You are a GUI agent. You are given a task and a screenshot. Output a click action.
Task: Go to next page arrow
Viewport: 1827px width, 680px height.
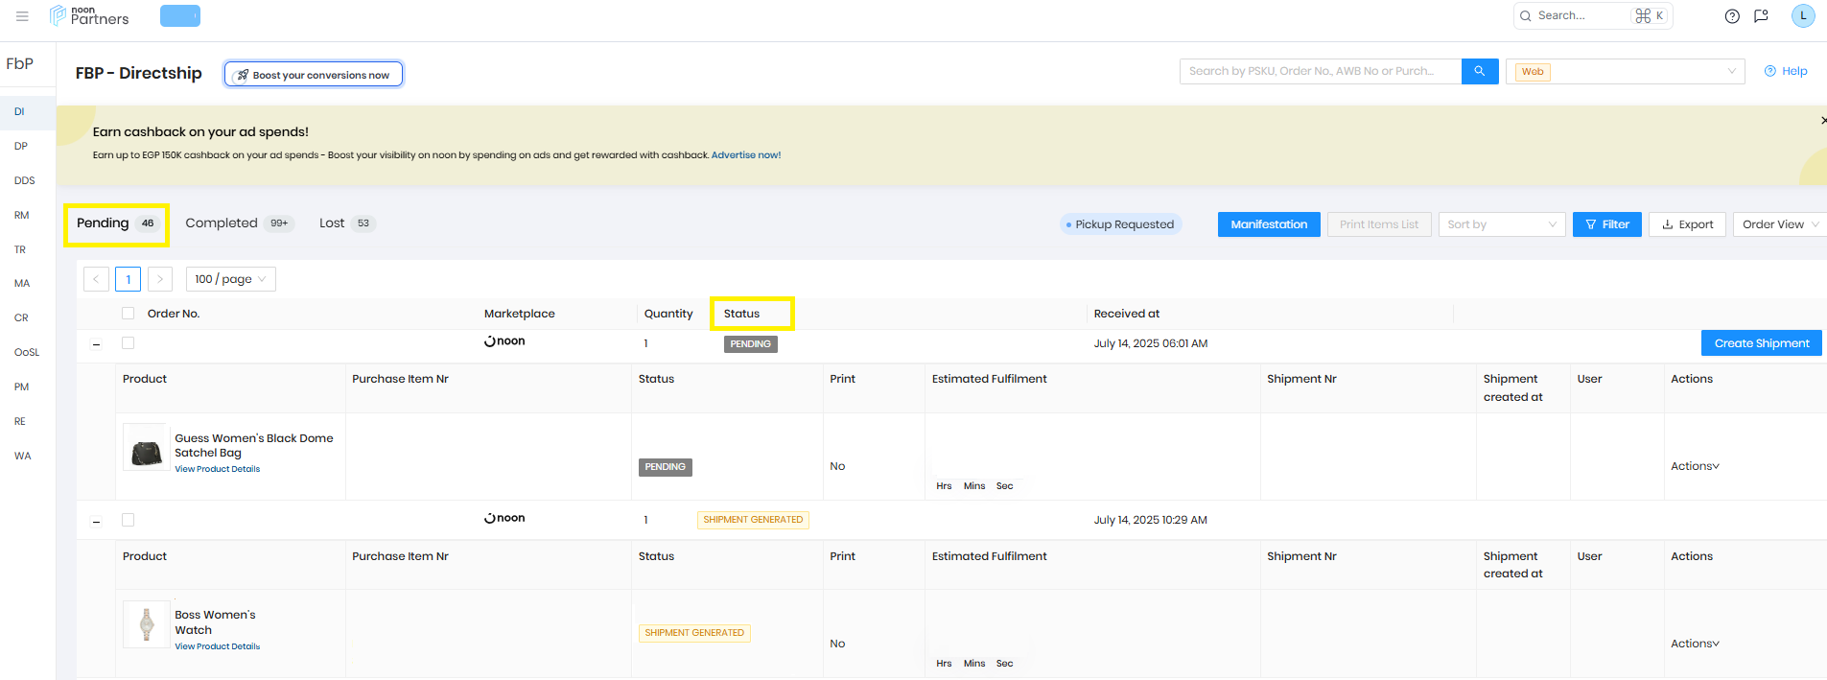160,279
